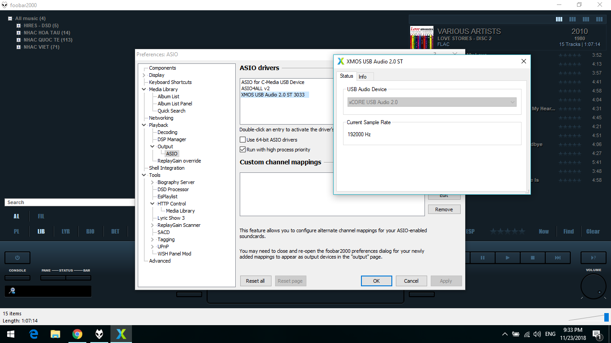Adjust the VOLUME knob
The image size is (611, 343).
pyautogui.click(x=594, y=287)
